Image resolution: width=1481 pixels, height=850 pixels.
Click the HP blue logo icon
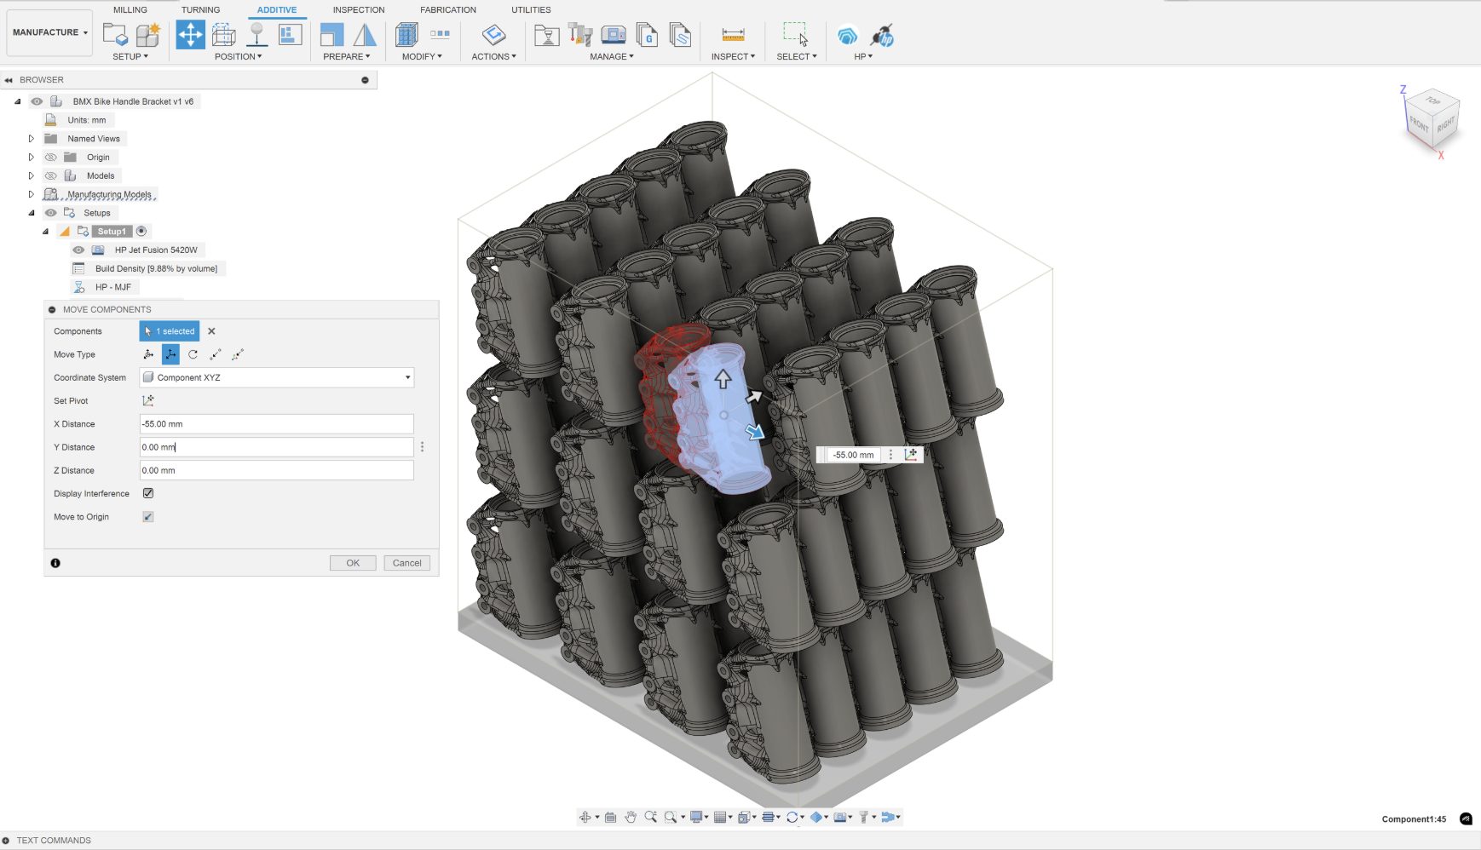[x=847, y=36]
